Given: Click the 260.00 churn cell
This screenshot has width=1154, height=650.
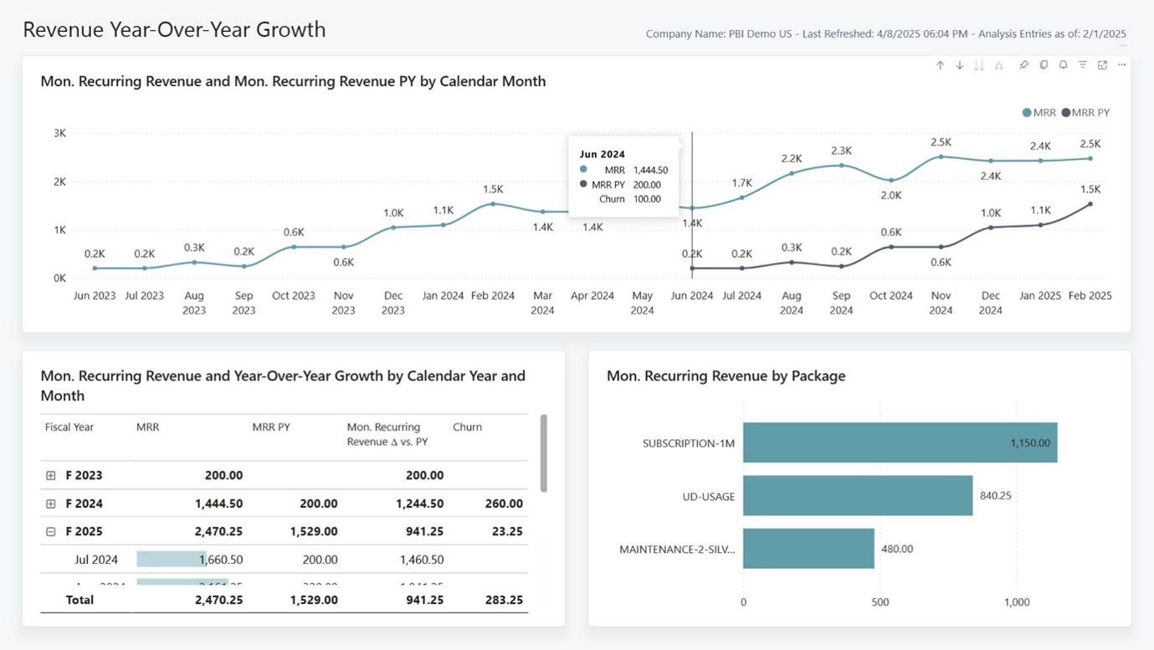Looking at the screenshot, I should tap(504, 504).
